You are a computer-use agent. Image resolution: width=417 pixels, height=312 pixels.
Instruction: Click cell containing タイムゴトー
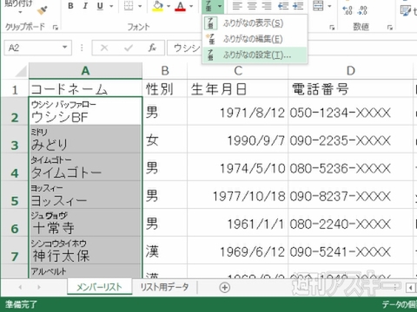coord(85,167)
